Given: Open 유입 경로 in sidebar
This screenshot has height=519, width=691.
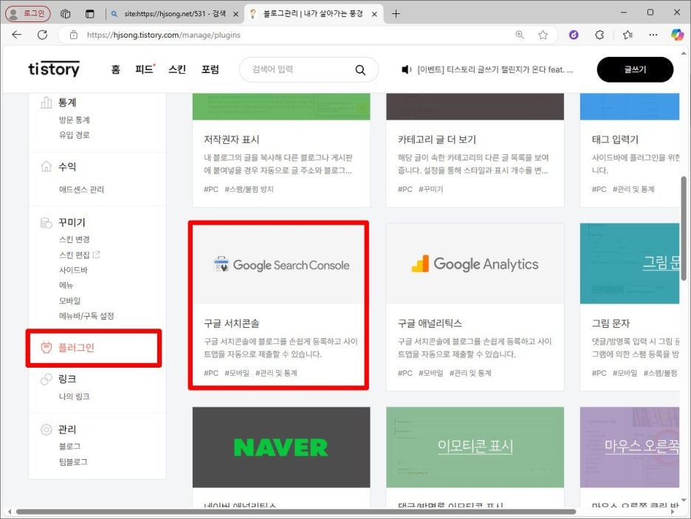Looking at the screenshot, I should (x=75, y=135).
